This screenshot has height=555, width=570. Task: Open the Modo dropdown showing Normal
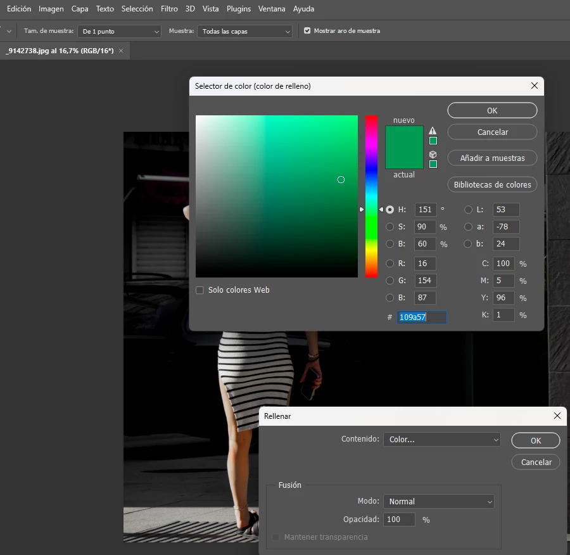point(439,502)
